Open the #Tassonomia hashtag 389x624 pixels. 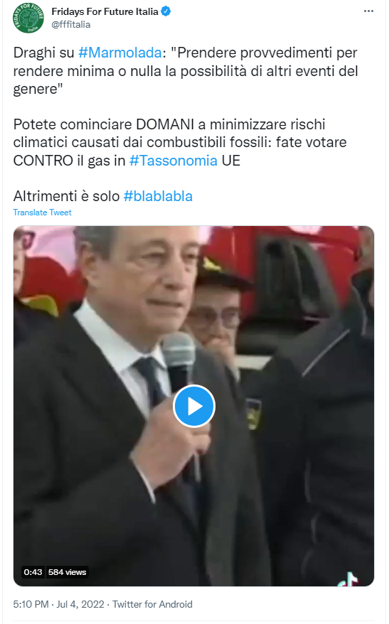[174, 161]
